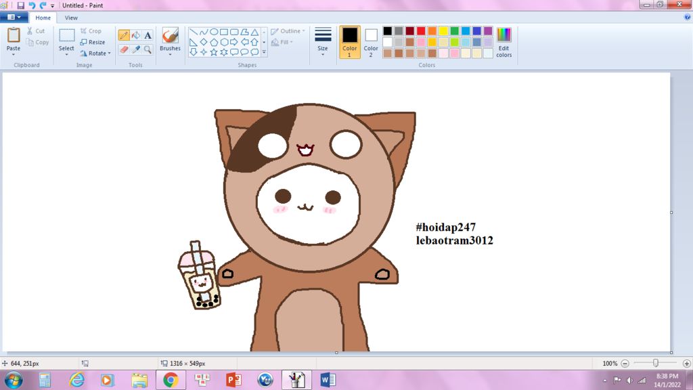The image size is (693, 390).
Task: Activate the Color 2 background selector
Action: 371,42
